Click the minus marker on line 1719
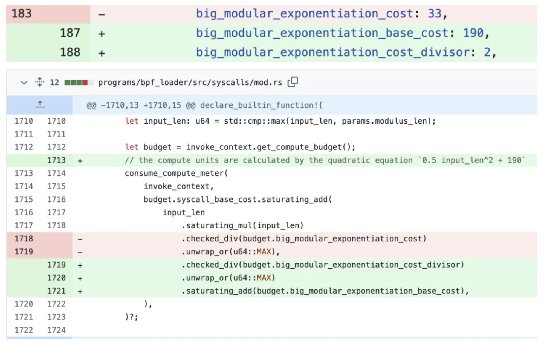544x346 pixels. pos(80,252)
